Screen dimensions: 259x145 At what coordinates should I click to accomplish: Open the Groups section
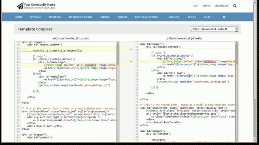[x=174, y=17]
